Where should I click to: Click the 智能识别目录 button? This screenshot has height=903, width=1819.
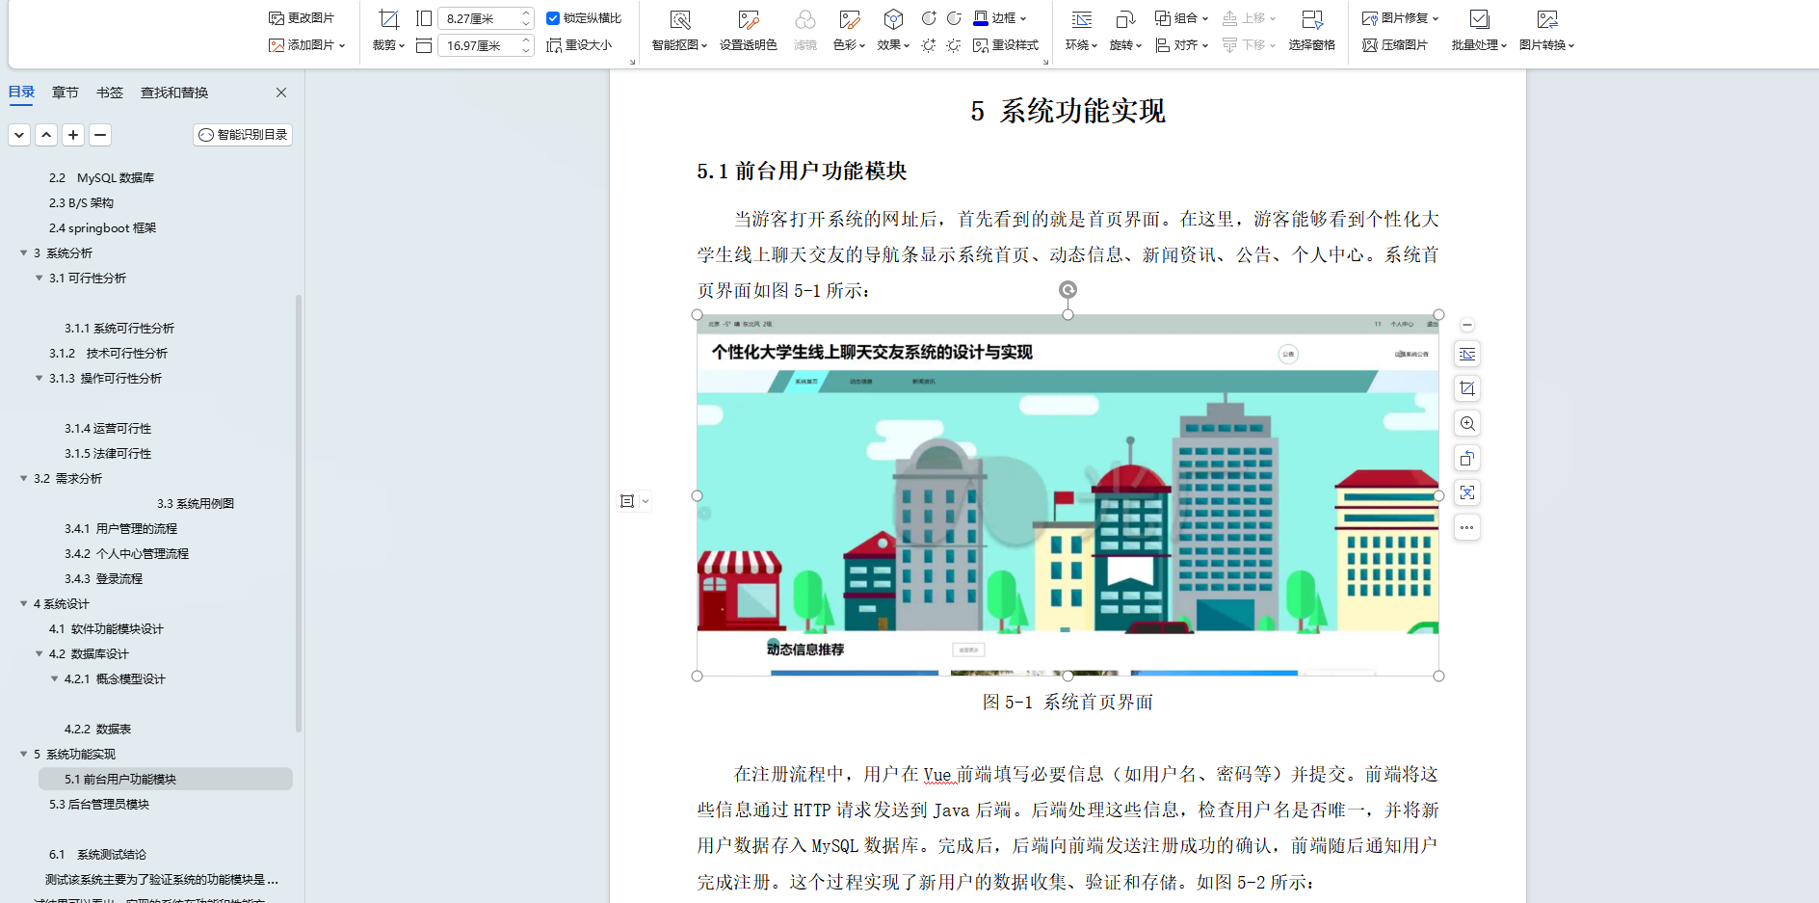(243, 134)
